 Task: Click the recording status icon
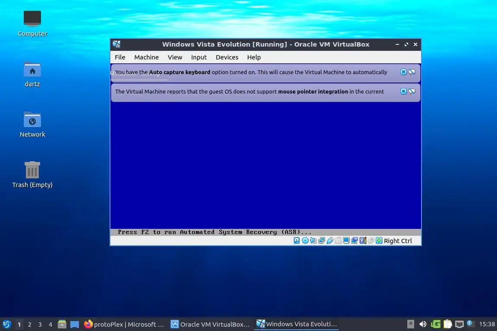point(354,240)
